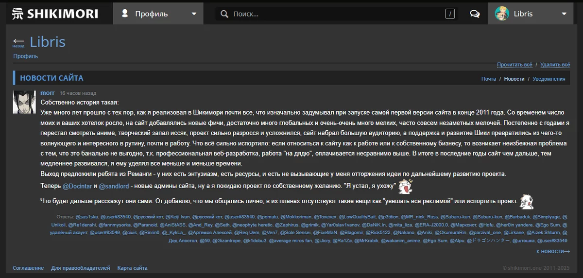Image resolution: width=583 pixels, height=278 pixels.
Task: Open reply from @p3tition
Action: 389,216
